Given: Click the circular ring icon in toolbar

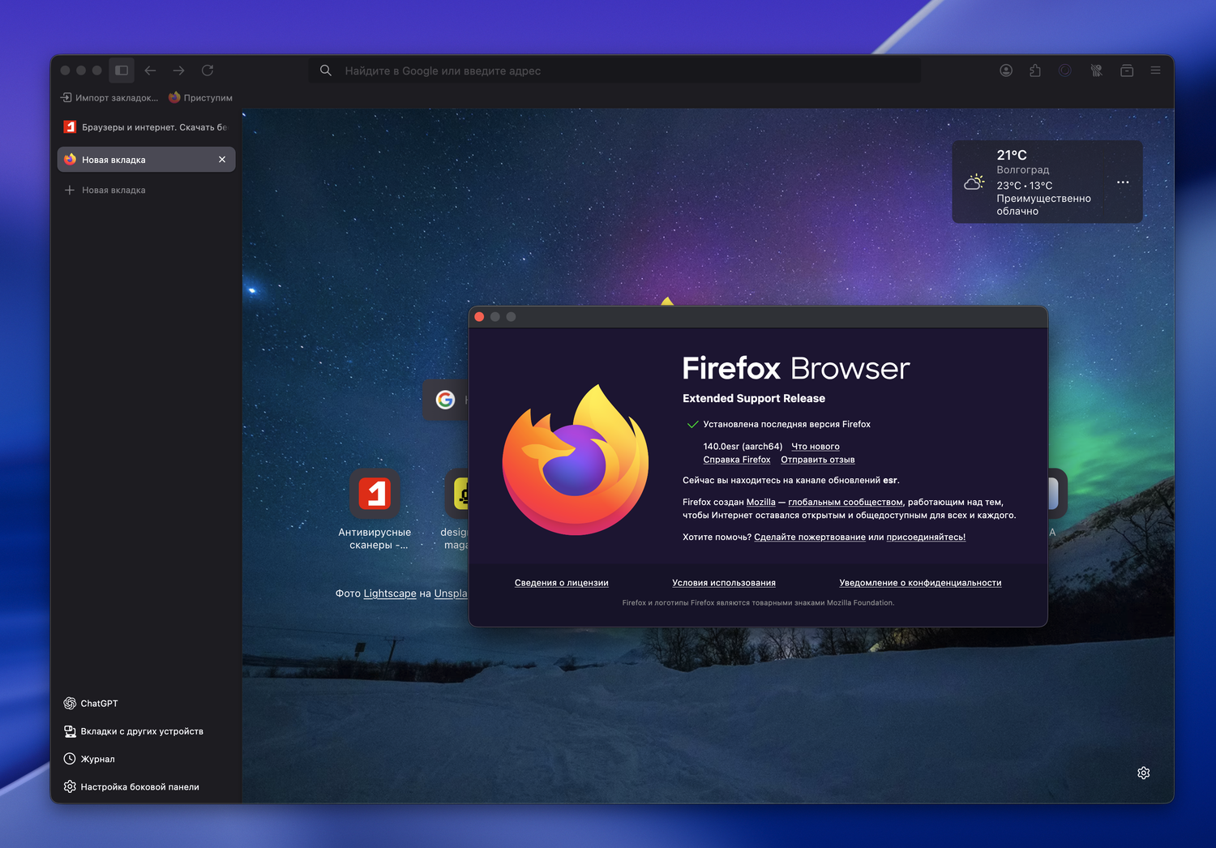Looking at the screenshot, I should pos(1065,71).
